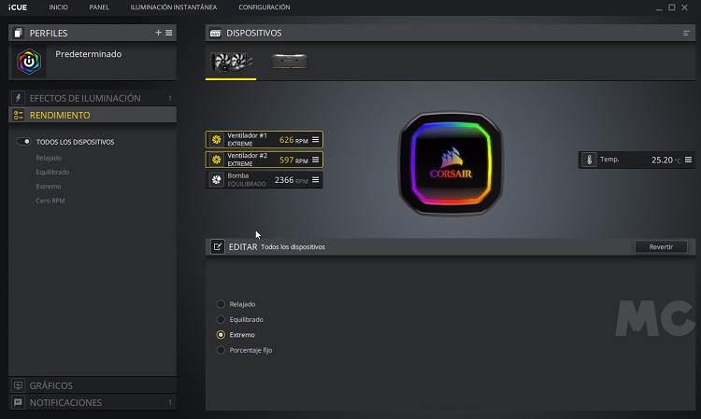Image resolution: width=701 pixels, height=419 pixels.
Task: Open Temp. sensor options menu icon
Action: point(689,160)
